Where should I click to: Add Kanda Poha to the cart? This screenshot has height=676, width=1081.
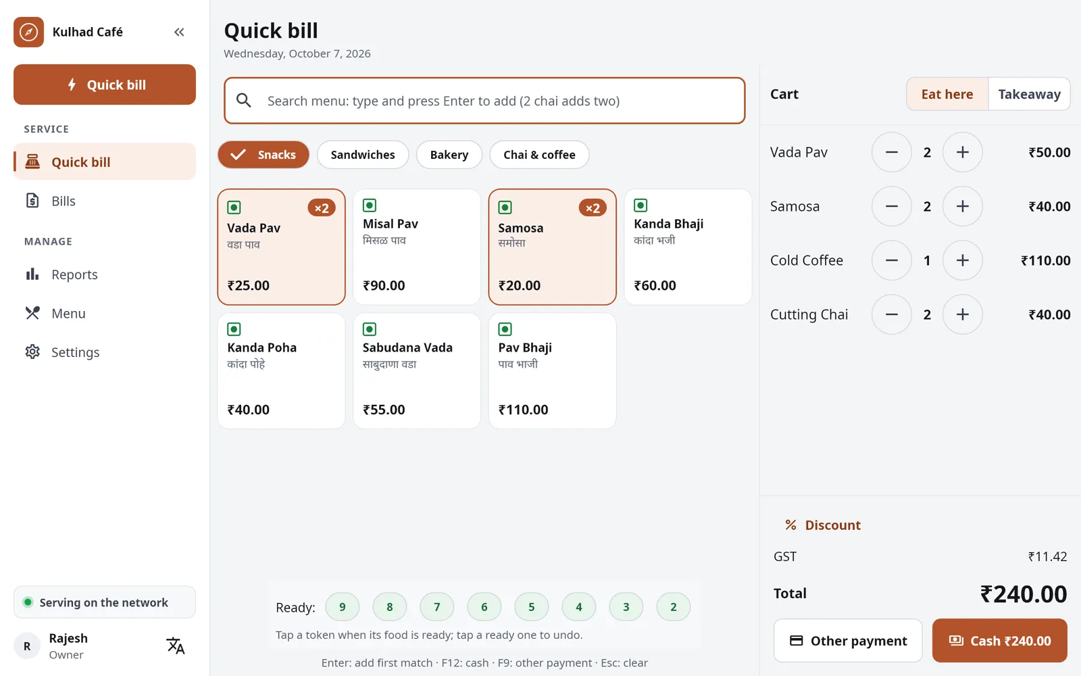coord(281,370)
